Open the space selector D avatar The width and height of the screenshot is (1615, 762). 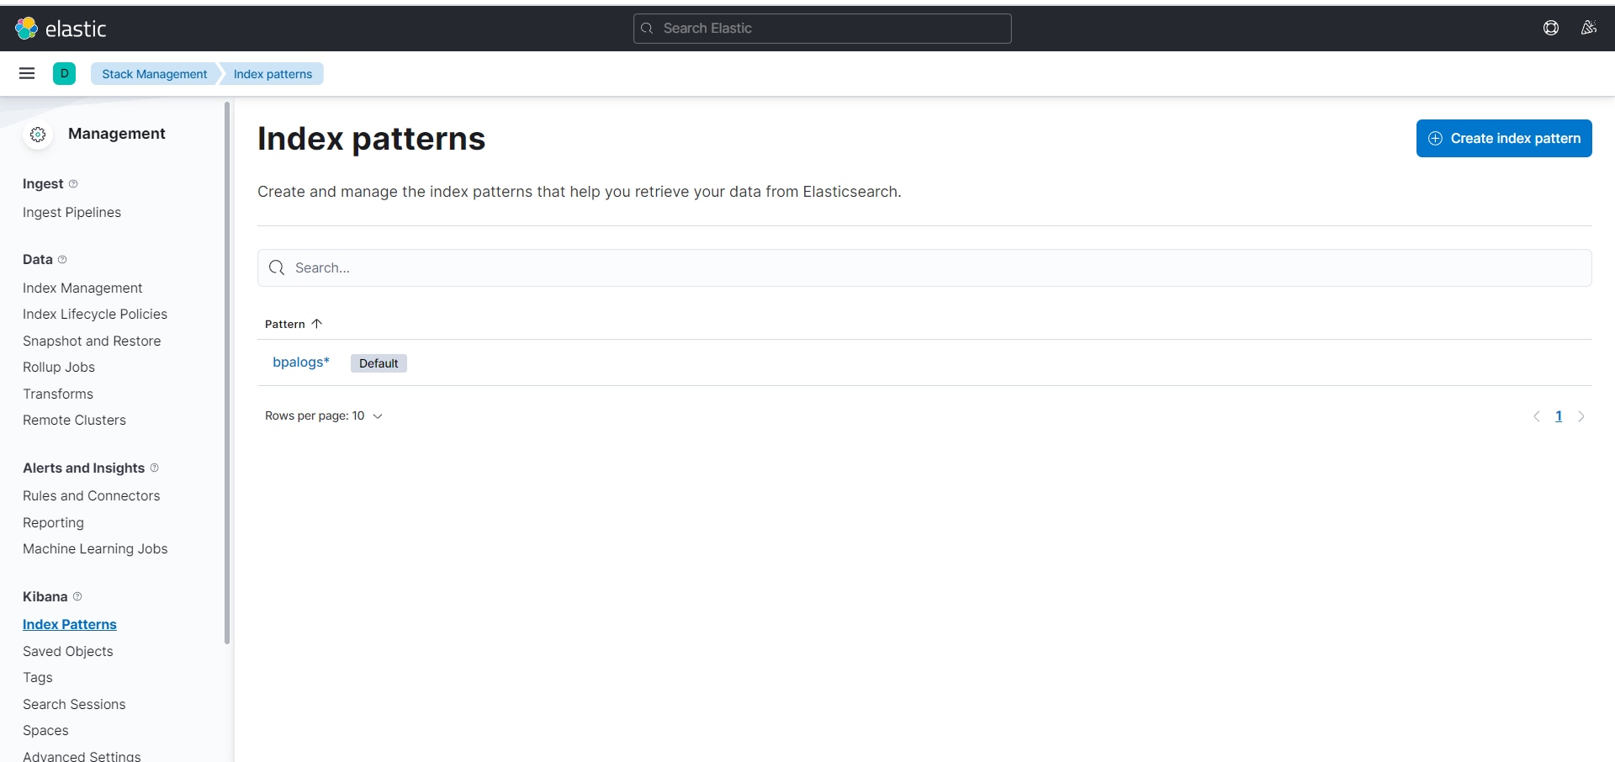(64, 73)
